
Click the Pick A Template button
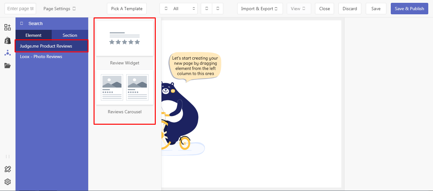[127, 9]
